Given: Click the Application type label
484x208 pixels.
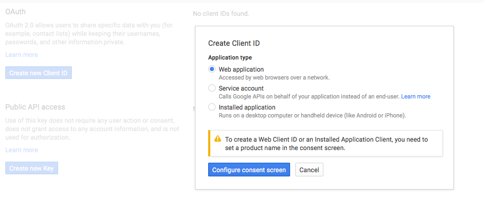Looking at the screenshot, I should point(230,57).
